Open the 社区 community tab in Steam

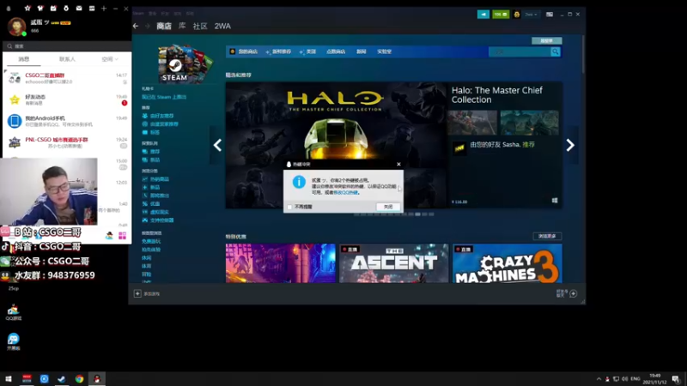200,27
